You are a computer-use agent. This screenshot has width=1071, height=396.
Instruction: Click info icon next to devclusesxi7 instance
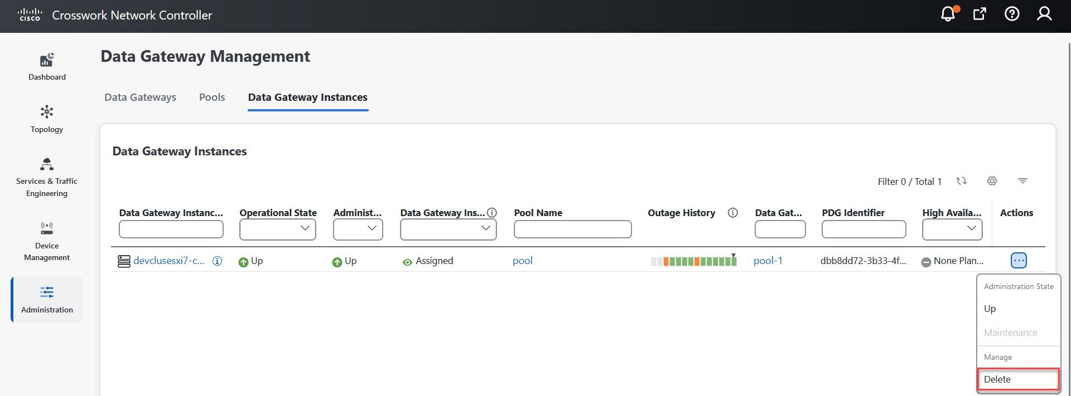(218, 261)
